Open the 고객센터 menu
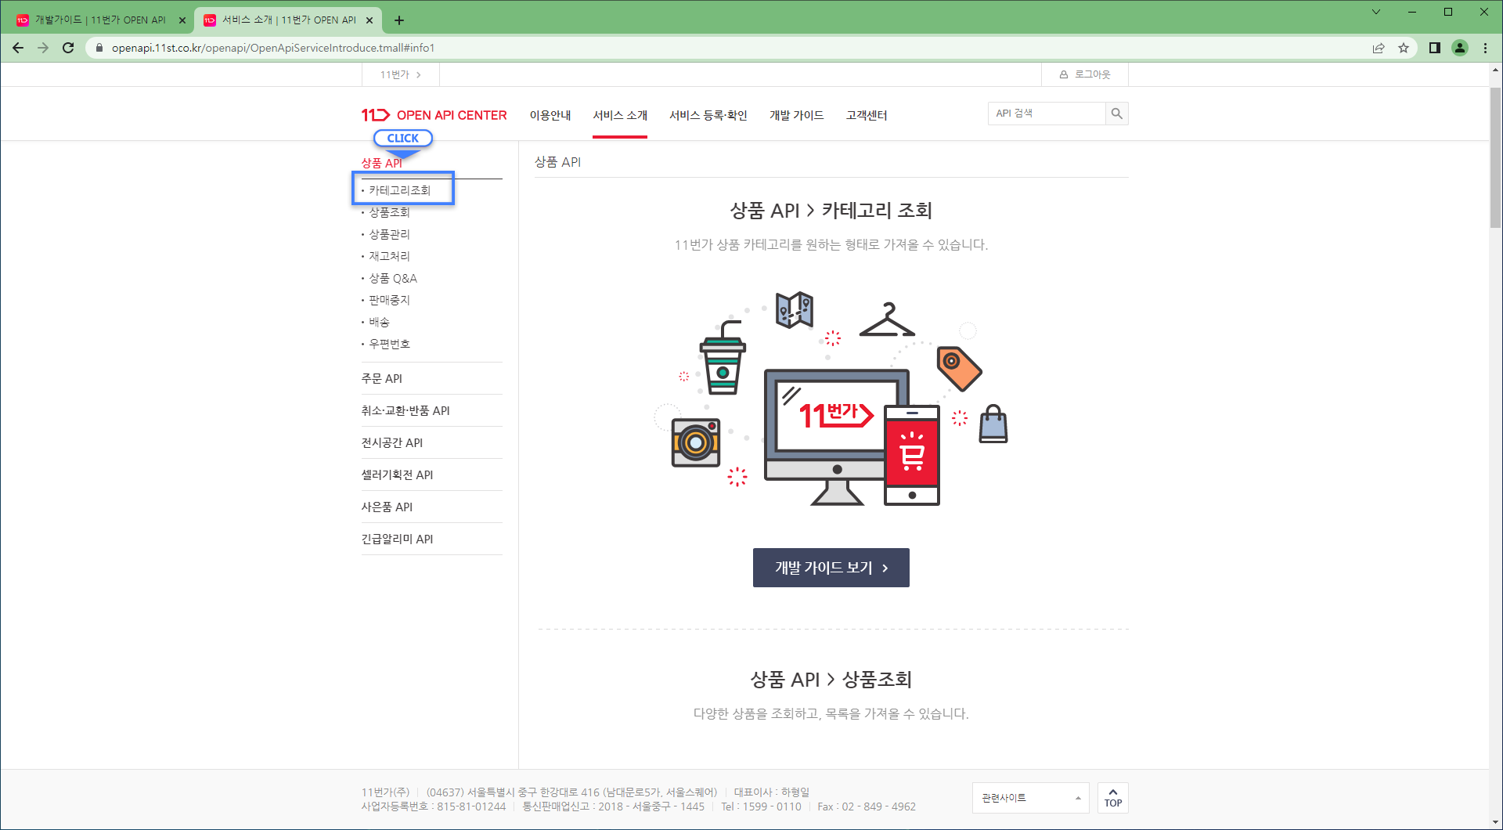The height and width of the screenshot is (830, 1503). (x=867, y=115)
